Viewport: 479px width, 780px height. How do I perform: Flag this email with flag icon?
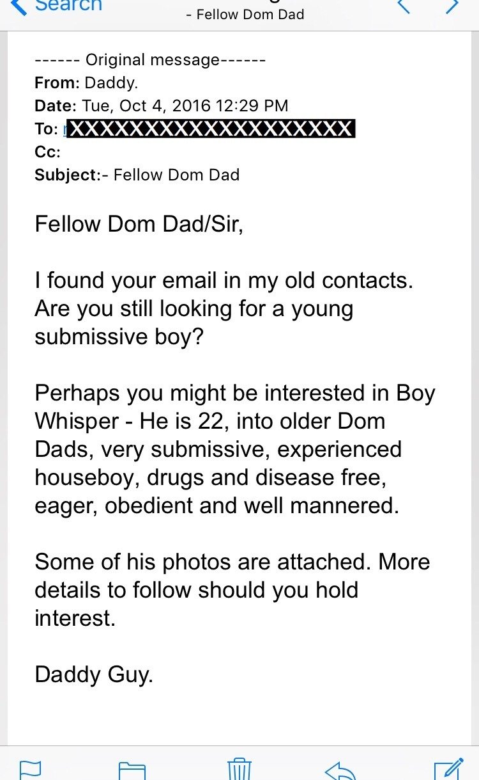point(31,768)
